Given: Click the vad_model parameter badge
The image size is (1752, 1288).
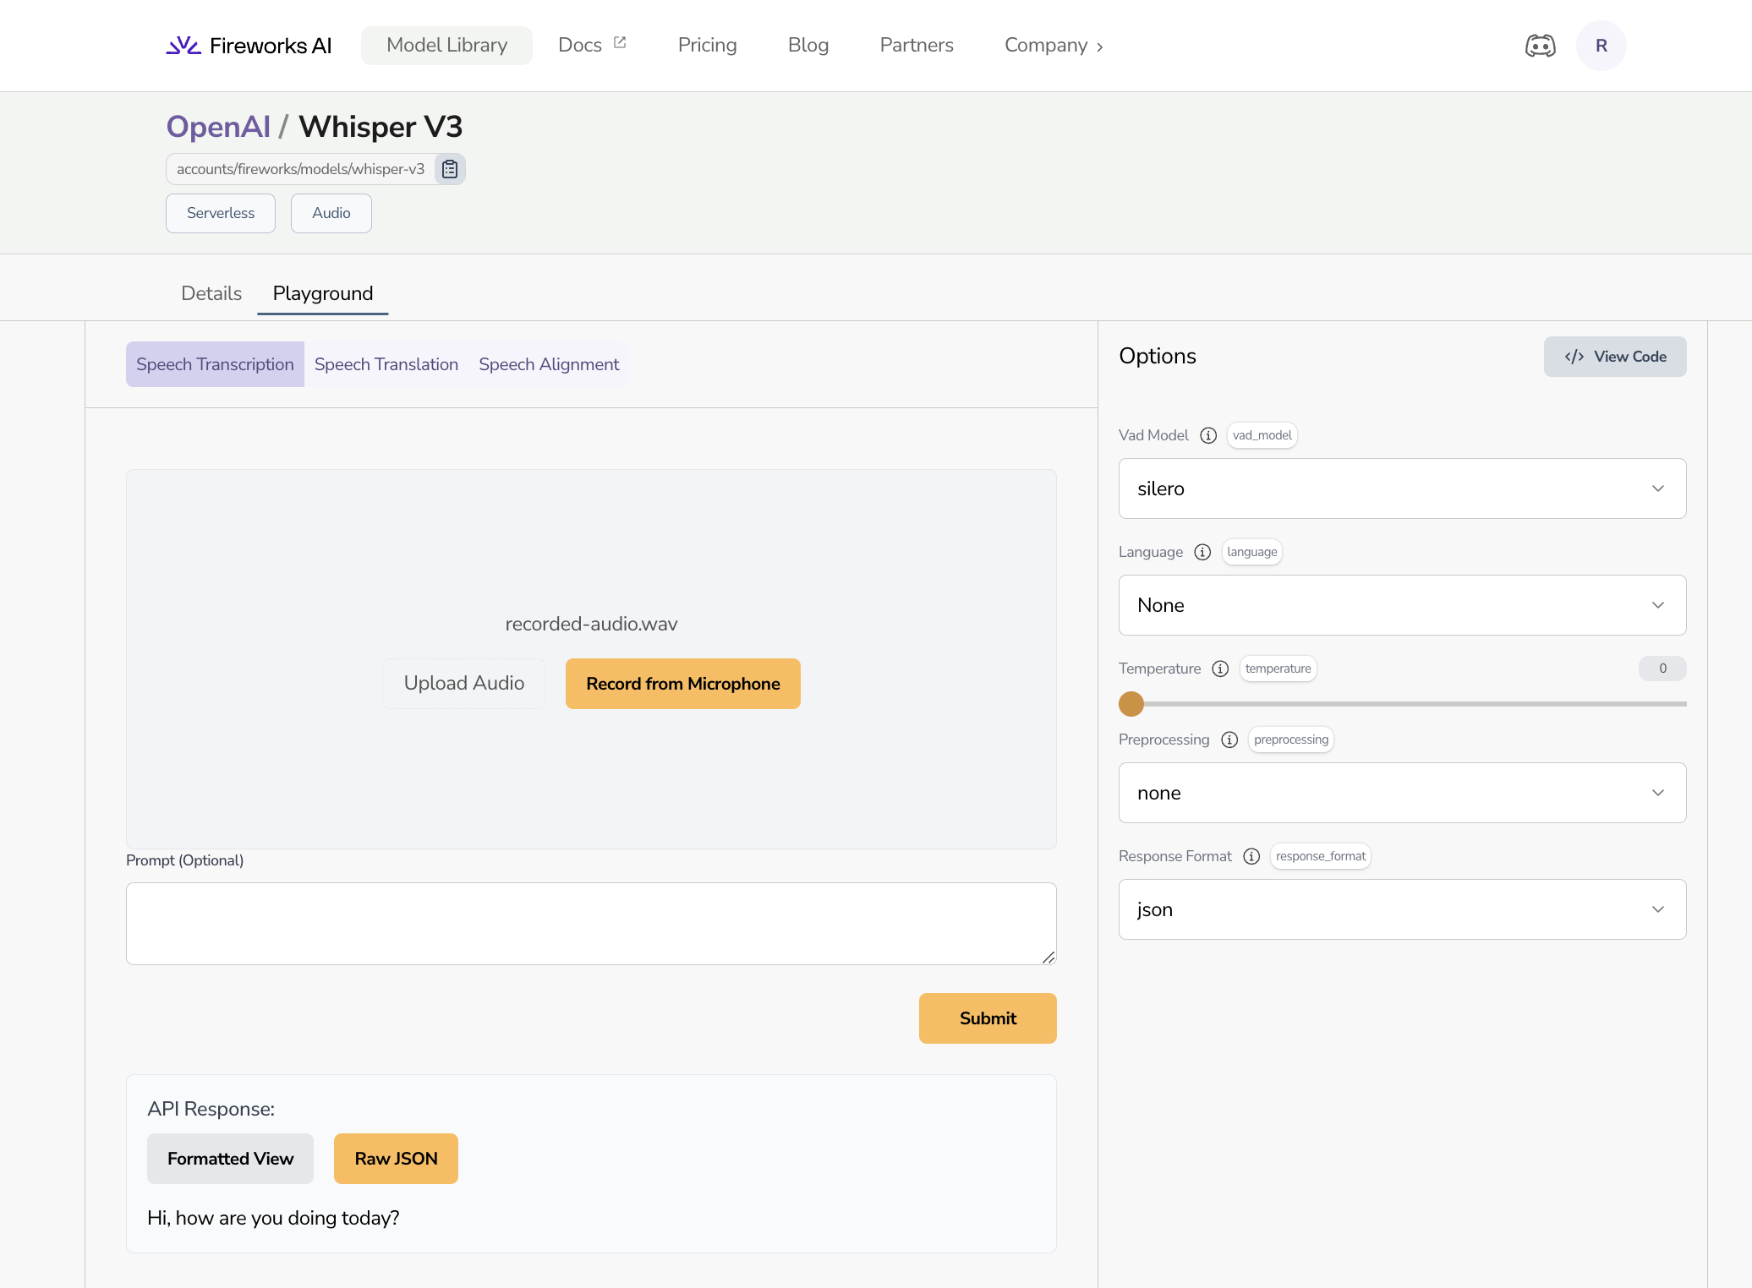Looking at the screenshot, I should pos(1262,435).
